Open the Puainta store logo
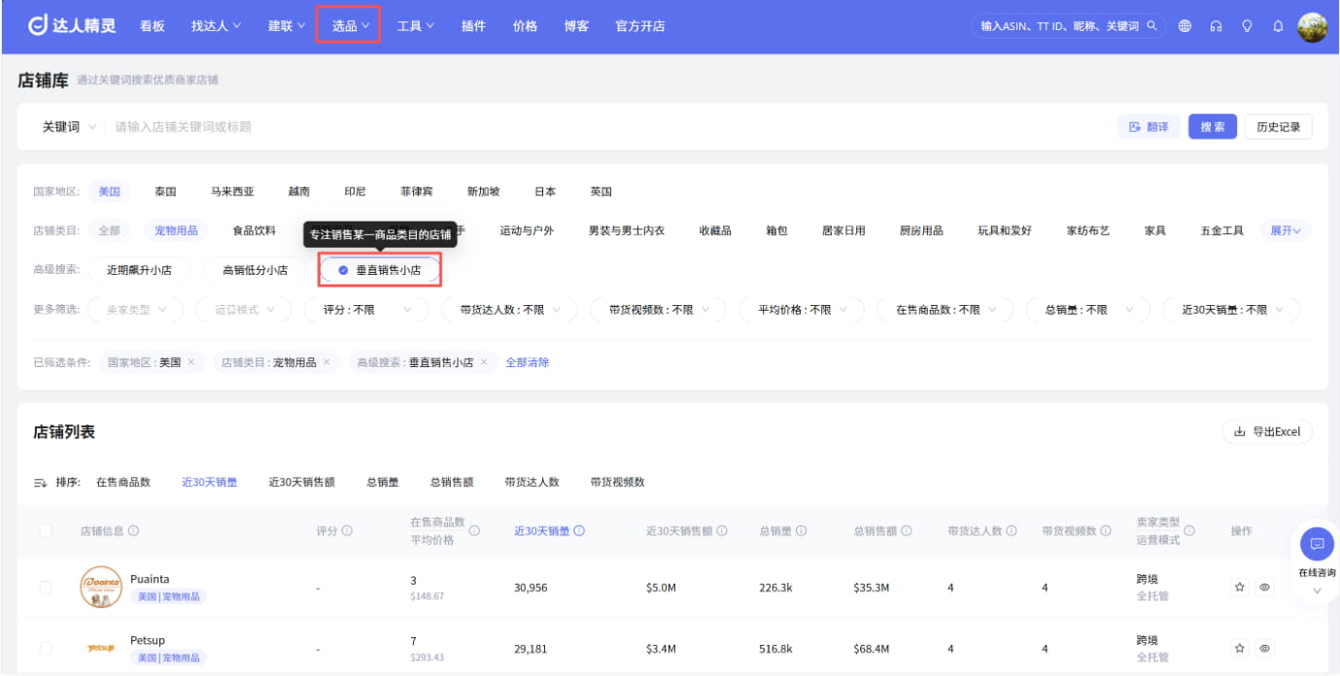 point(101,587)
